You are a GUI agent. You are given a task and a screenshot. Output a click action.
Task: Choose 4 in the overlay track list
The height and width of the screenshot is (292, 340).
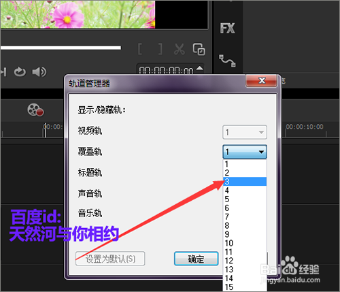click(x=245, y=191)
